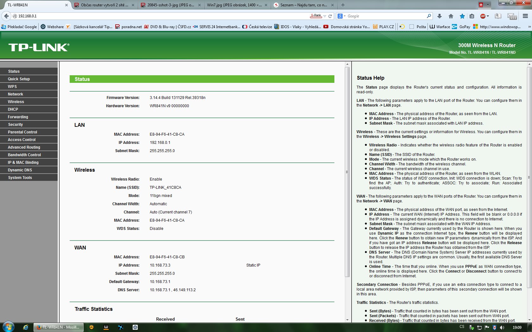Select IP & MAC Binding
The height and width of the screenshot is (332, 532).
(29, 163)
